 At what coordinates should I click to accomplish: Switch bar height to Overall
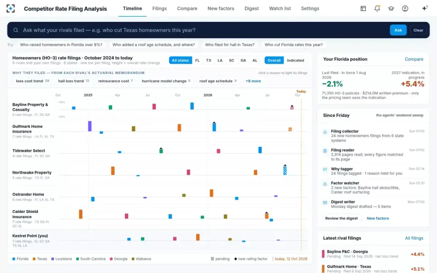tap(274, 60)
